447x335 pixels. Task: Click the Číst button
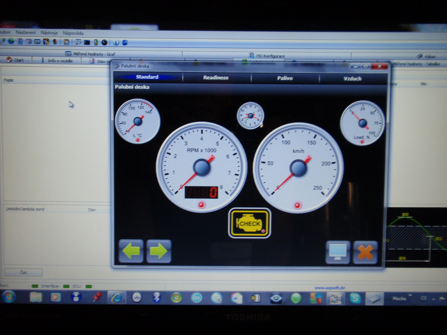coord(23,272)
